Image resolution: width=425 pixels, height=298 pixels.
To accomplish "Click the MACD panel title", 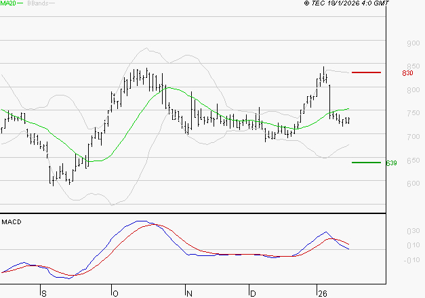I will click(x=12, y=222).
